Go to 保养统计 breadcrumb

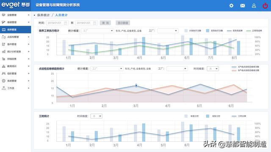pos(43,15)
